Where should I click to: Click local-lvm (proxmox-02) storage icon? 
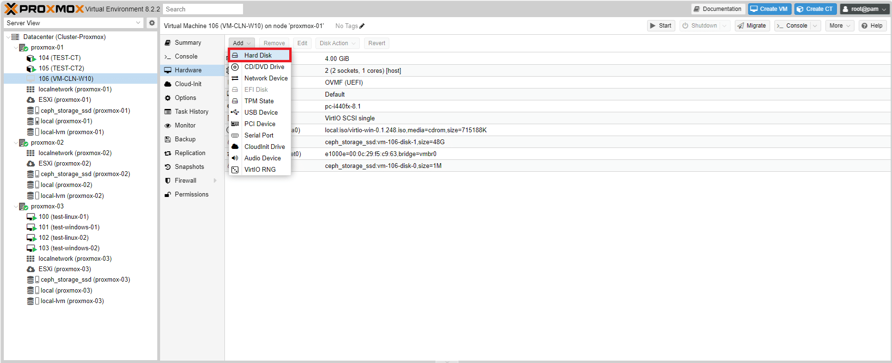[x=33, y=196]
